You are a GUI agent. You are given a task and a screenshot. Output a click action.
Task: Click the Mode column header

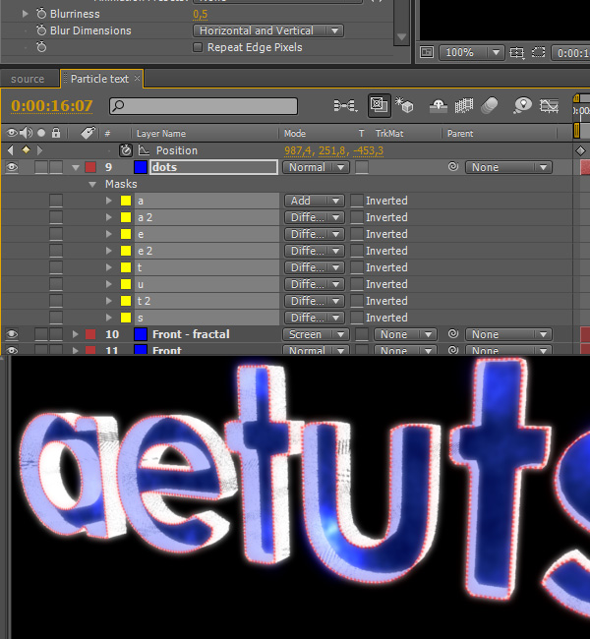click(295, 134)
